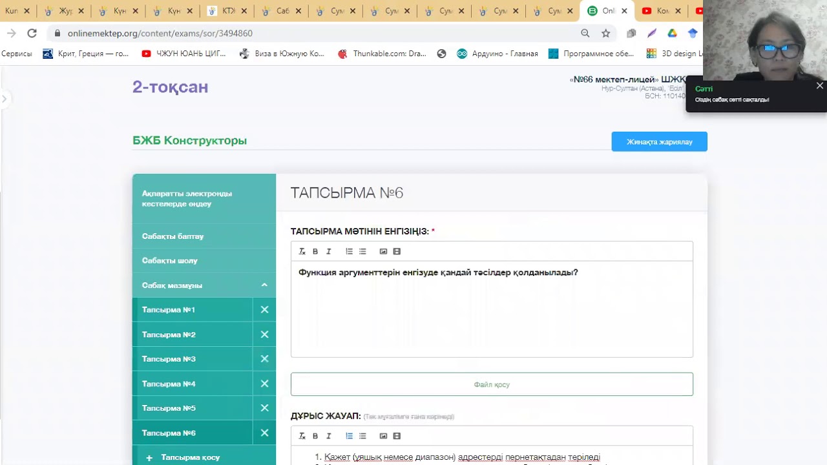Viewport: 827px width, 465px height.
Task: Open the zoom magnifier in address bar
Action: pyautogui.click(x=585, y=33)
